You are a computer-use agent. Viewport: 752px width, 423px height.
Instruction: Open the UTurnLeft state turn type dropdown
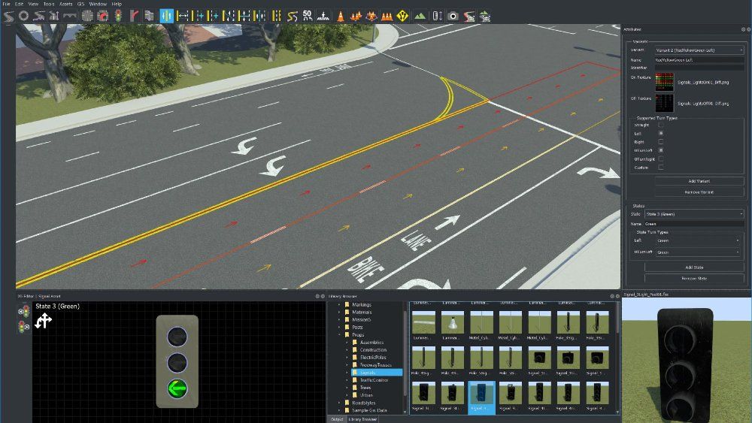pyautogui.click(x=698, y=252)
